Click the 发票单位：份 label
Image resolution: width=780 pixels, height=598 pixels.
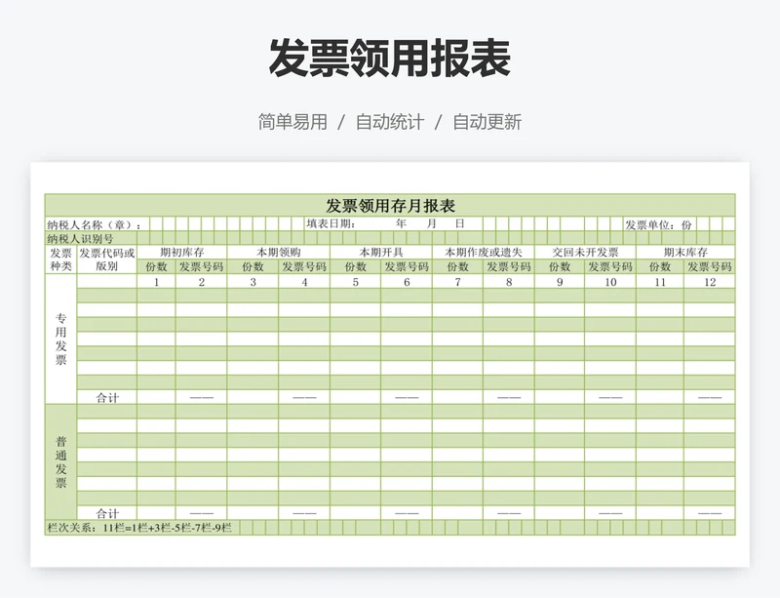658,225
